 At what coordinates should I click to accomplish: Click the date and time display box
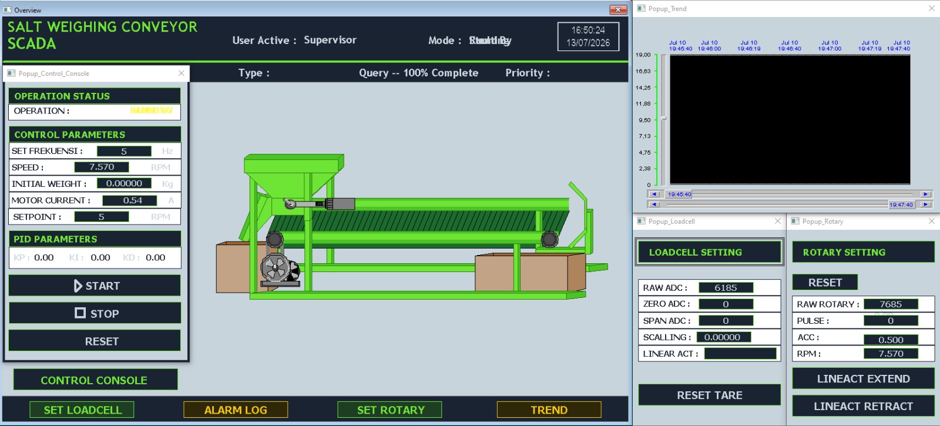[x=588, y=36]
